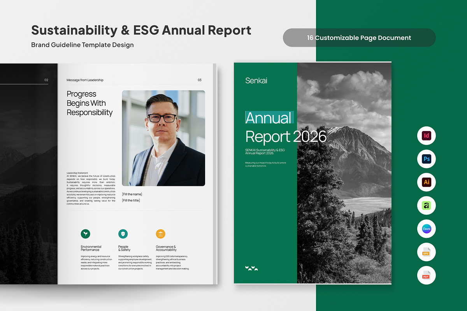
Task: Click the Brand Guideline Template Design subtitle
Action: pos(83,45)
